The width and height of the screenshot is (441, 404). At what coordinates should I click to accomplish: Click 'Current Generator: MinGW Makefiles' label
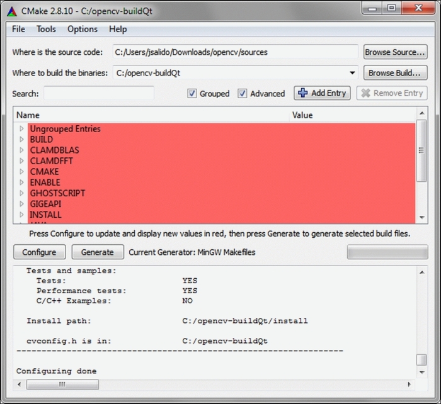(192, 252)
